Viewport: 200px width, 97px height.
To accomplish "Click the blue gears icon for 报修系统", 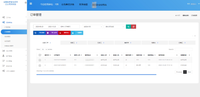I will point(4,22).
